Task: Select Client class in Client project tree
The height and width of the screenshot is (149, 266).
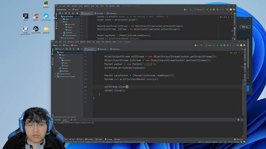Action: 65,63
